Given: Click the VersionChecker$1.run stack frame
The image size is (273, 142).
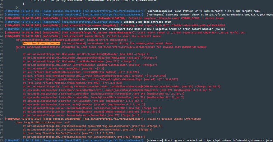Looking at the screenshot, I should 84,137.
